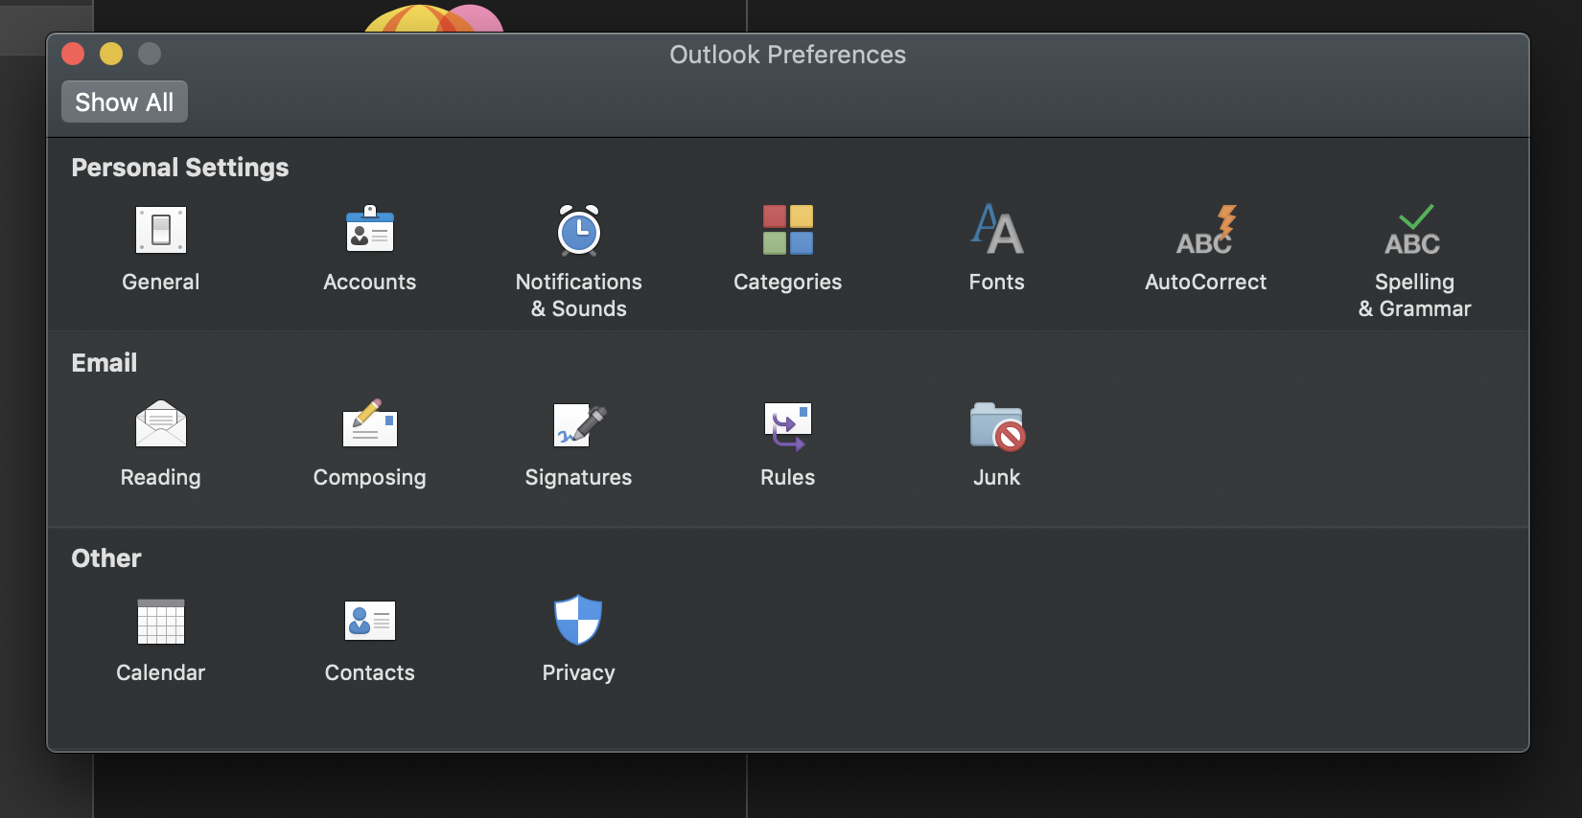Open Contacts preferences card icon
Screen dimensions: 1582x818
(370, 621)
